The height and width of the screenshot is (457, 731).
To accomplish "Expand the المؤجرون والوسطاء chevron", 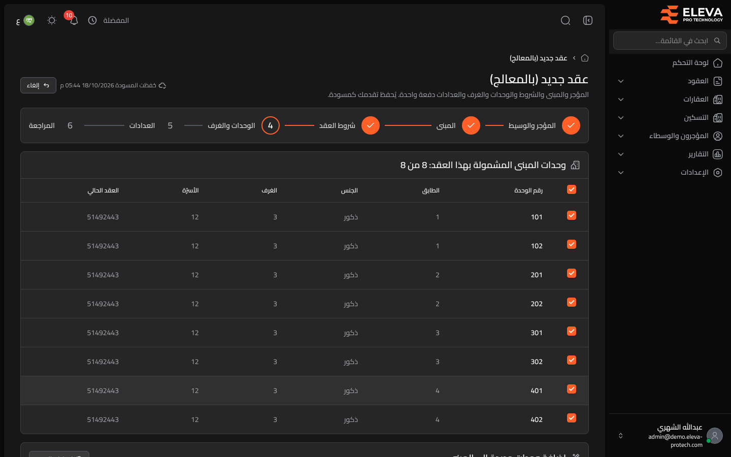I will click(621, 136).
